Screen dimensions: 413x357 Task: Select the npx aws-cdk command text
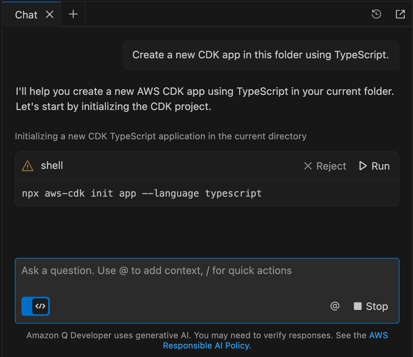pyautogui.click(x=141, y=193)
